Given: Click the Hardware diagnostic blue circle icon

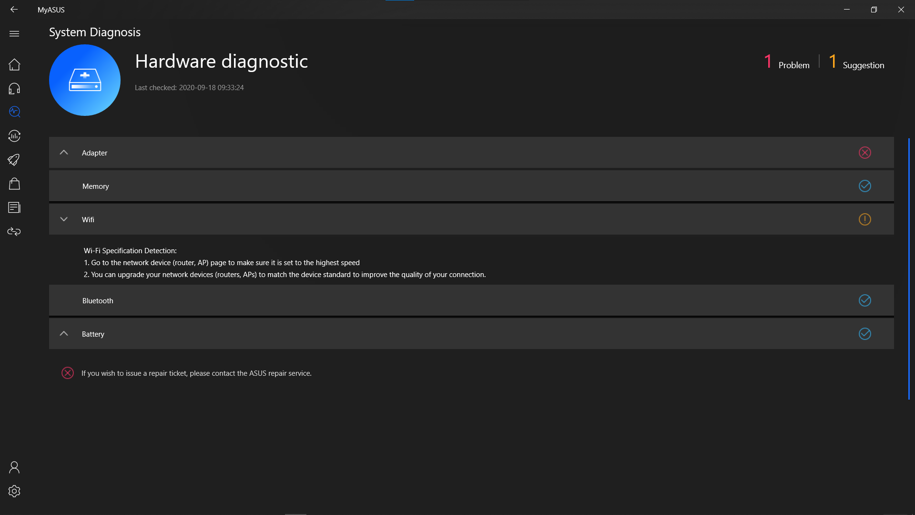Looking at the screenshot, I should (x=85, y=80).
